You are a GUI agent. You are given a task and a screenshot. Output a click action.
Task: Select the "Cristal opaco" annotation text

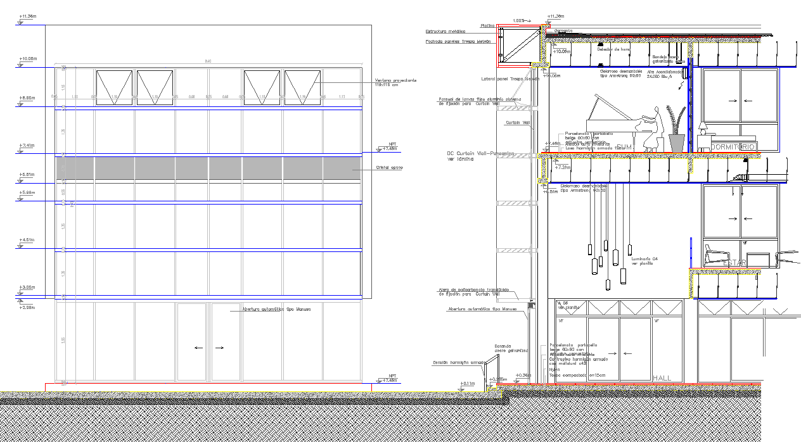[390, 167]
